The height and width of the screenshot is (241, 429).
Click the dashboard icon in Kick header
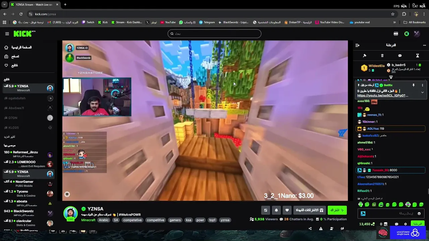pyautogui.click(x=396, y=33)
